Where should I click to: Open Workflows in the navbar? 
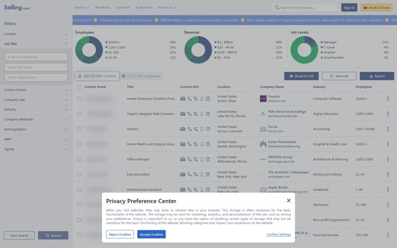pyautogui.click(x=103, y=8)
